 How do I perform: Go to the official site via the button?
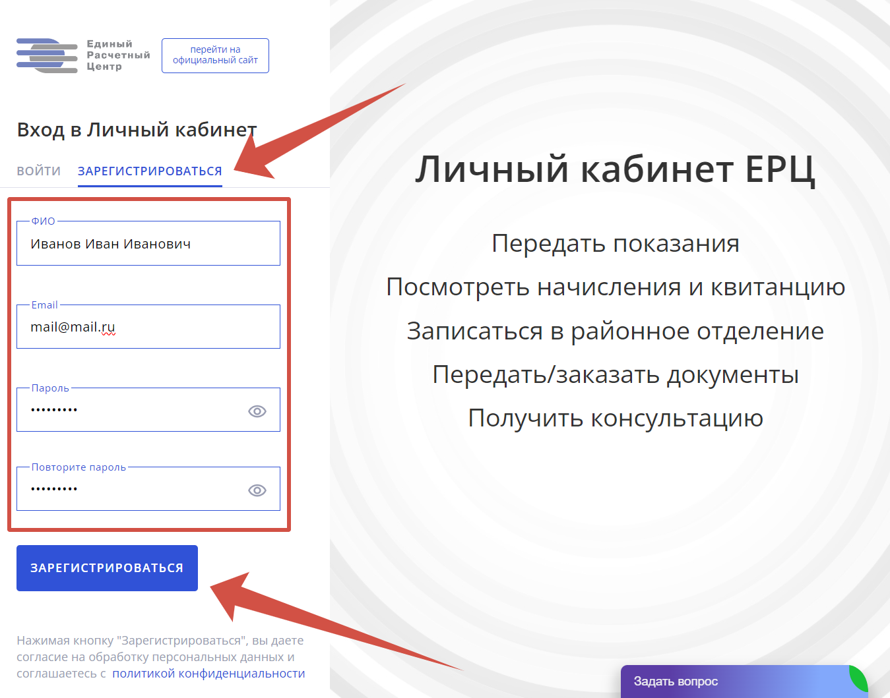[x=215, y=55]
